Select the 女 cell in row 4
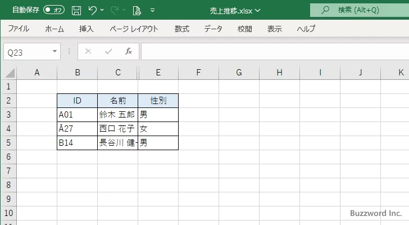 coord(158,129)
